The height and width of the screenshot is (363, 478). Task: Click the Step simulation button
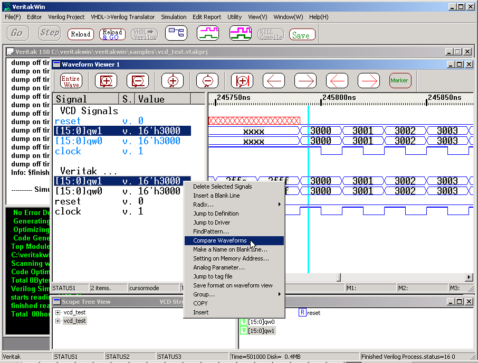click(x=50, y=33)
